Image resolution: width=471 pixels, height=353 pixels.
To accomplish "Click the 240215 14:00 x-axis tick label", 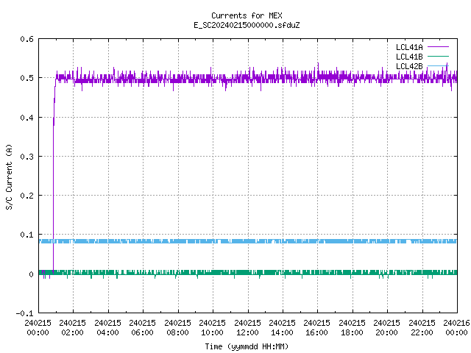I will pyautogui.click(x=282, y=327).
